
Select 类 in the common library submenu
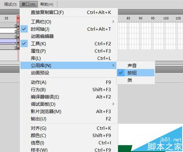[136, 80]
